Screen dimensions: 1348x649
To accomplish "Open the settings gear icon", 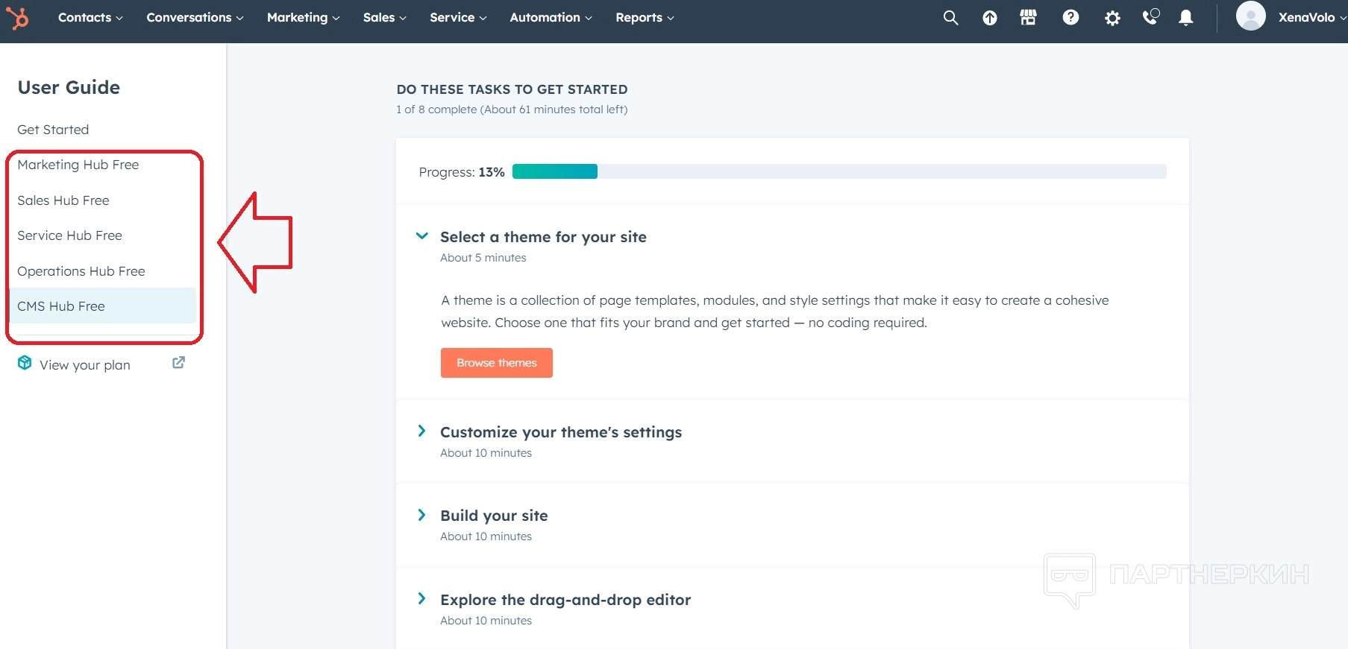I will 1112,18.
